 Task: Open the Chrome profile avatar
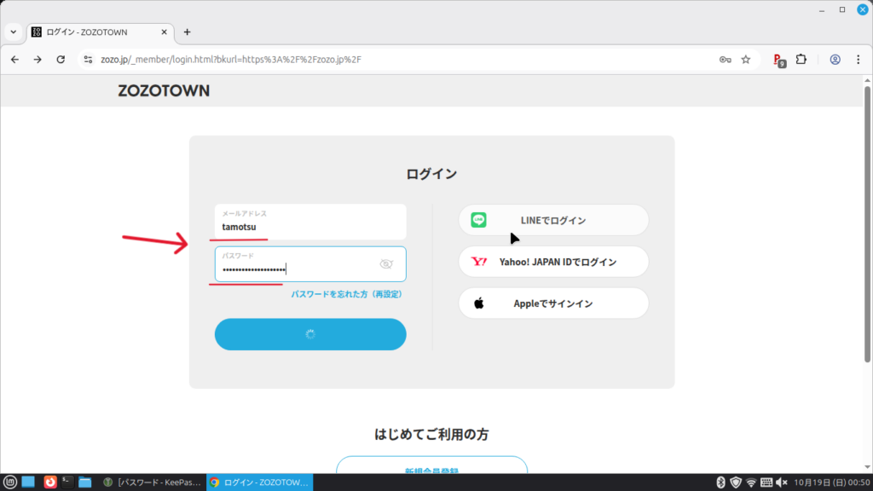tap(835, 60)
